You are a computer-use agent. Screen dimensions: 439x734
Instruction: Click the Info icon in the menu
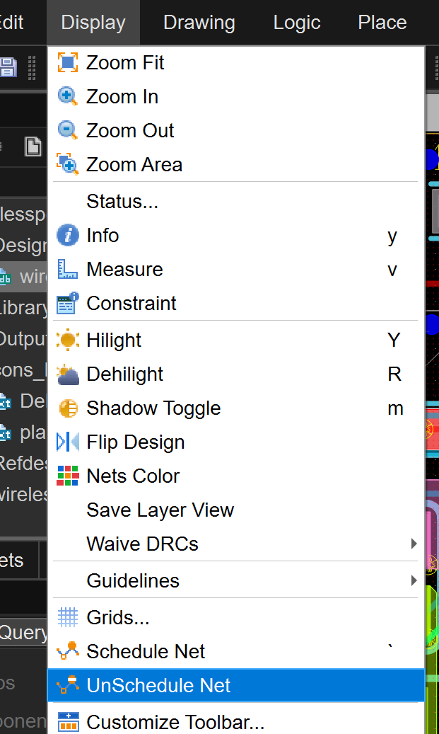pyautogui.click(x=68, y=235)
